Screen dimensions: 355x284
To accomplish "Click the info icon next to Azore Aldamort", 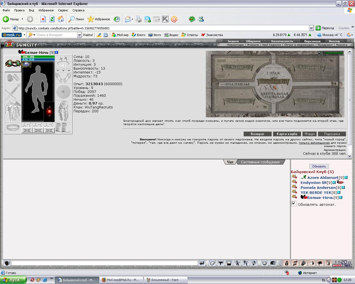I will point(346,177).
